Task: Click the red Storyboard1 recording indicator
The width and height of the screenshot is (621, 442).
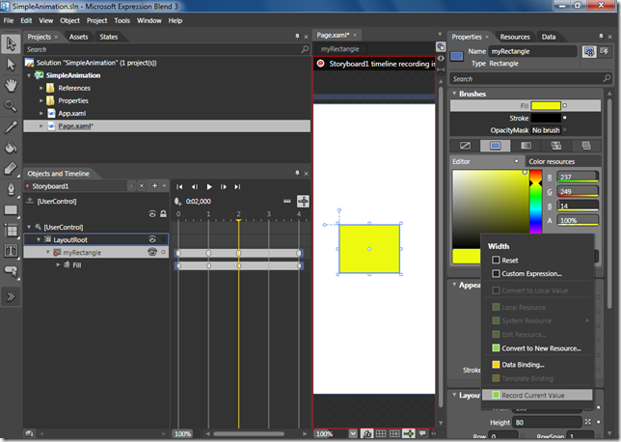Action: [27, 186]
